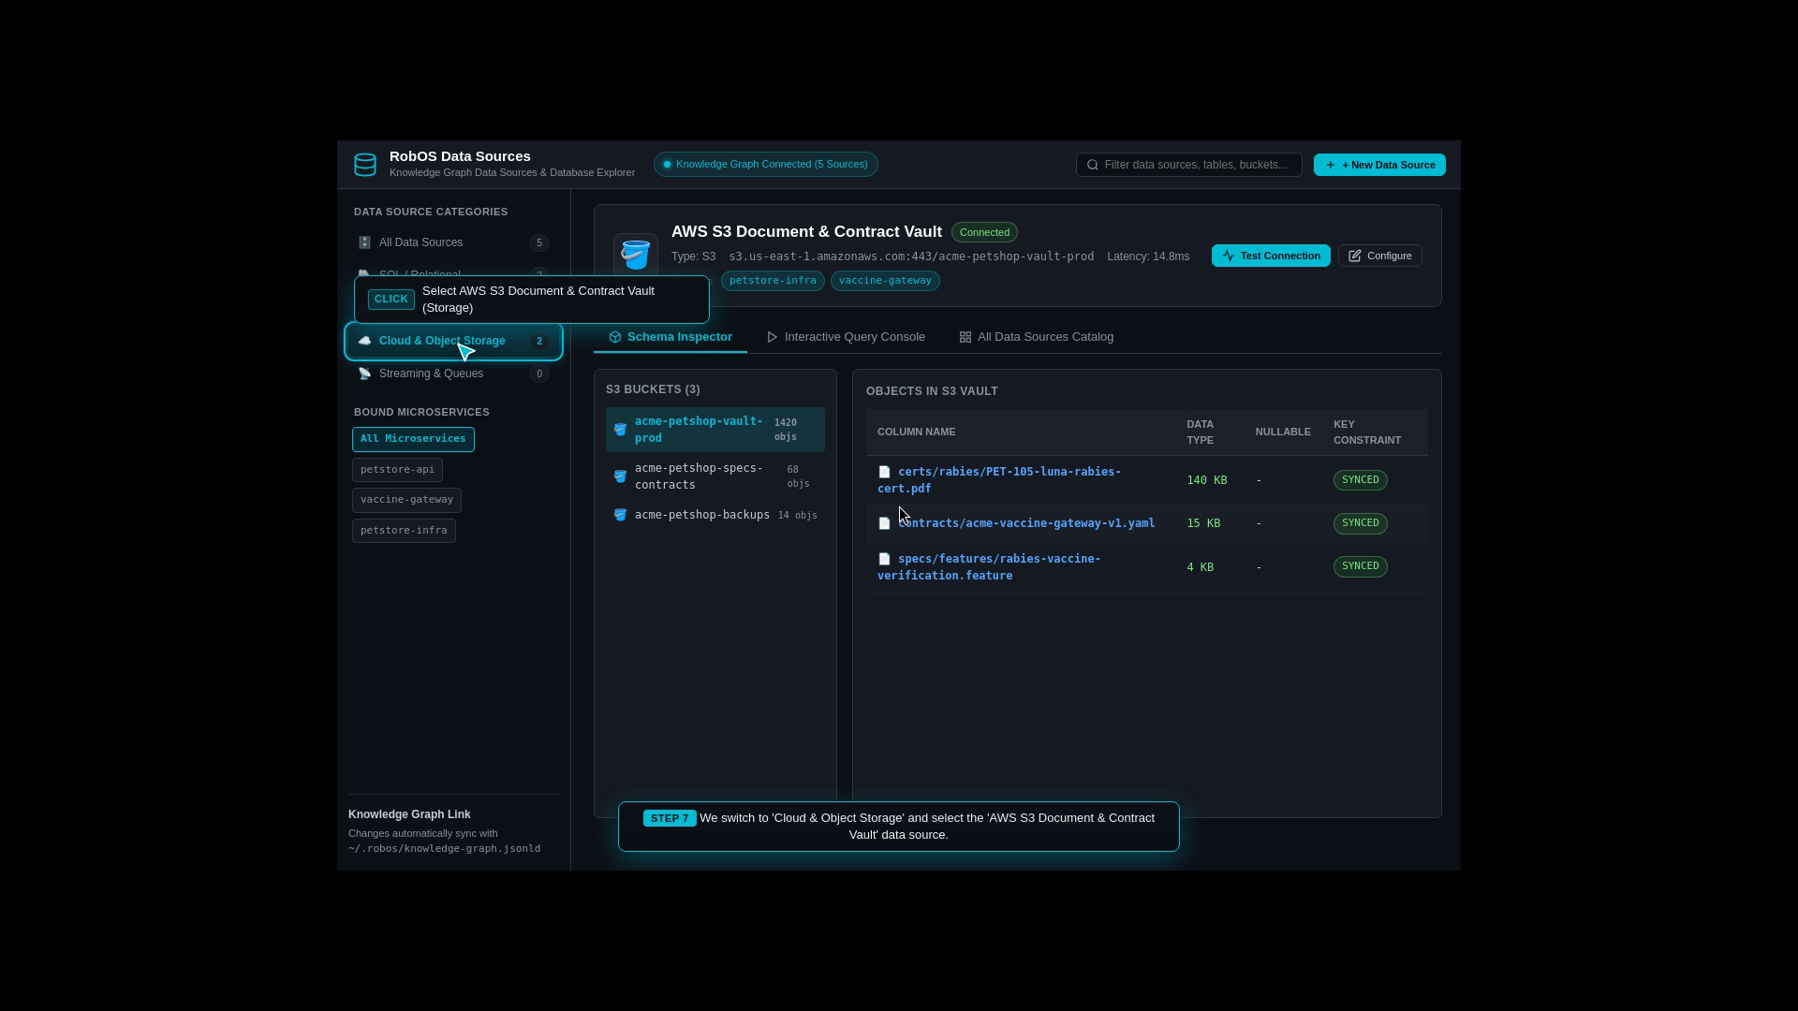Click SYNCED badge for verification.feature row
Viewport: 1798px width, 1011px height.
pos(1360,566)
